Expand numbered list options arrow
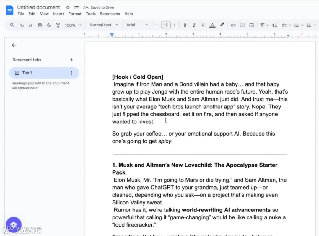 [x=315, y=25]
